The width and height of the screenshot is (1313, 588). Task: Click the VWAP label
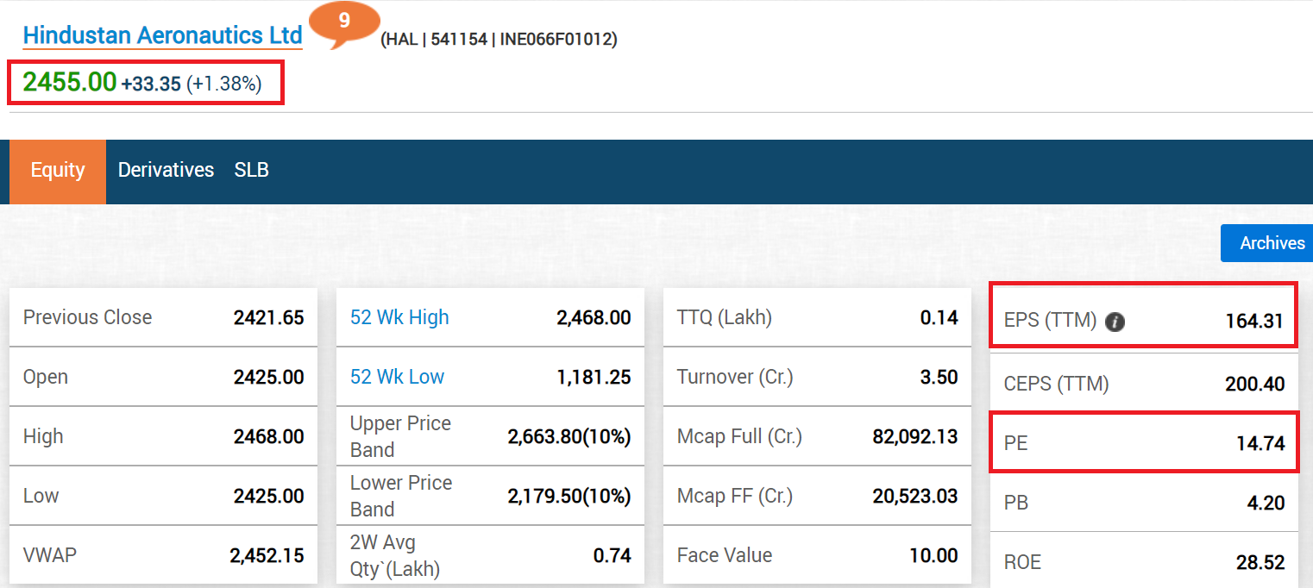(x=50, y=555)
